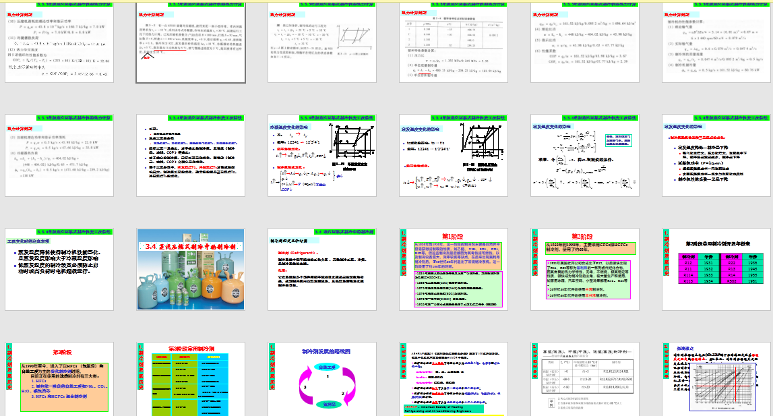Select the last slide in the top row
The width and height of the screenshot is (773, 416).
716,42
